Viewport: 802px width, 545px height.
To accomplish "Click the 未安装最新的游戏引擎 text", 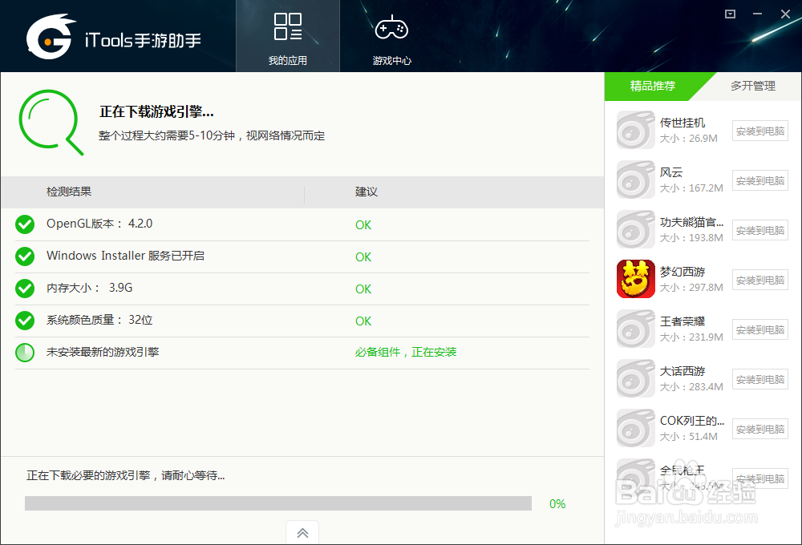I will [103, 353].
